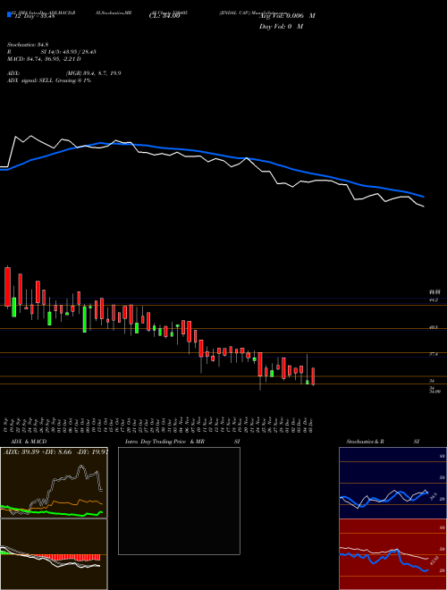447x590 pixels.
Task: Select the MACD: 34.74, 36.95, -2.21 D line
Action: click(x=44, y=59)
